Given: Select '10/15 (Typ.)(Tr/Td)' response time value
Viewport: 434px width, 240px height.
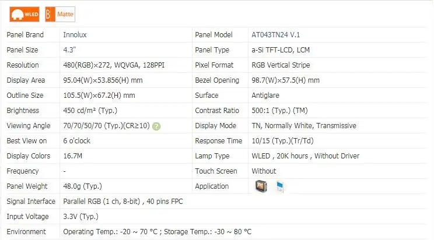Looking at the screenshot, I should click(282, 141).
